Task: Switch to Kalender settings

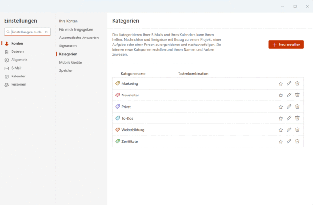Action: (x=18, y=76)
